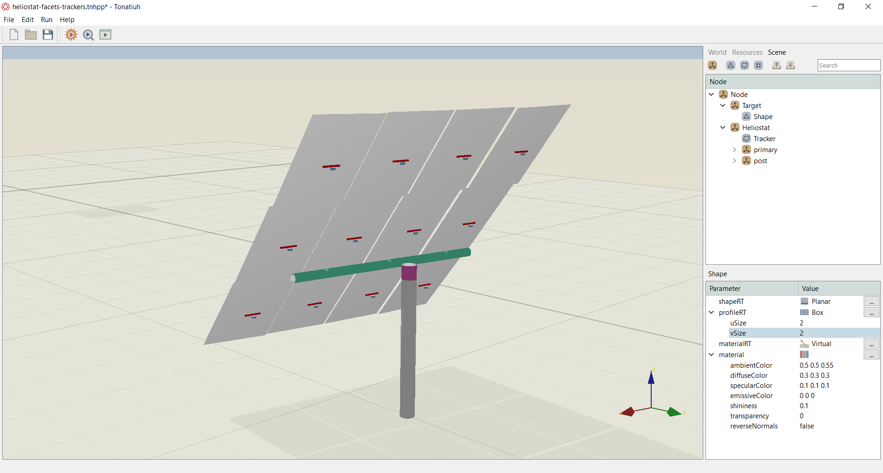This screenshot has width=883, height=473.
Task: Click the Box profile icon in profileRT row
Action: 804,313
